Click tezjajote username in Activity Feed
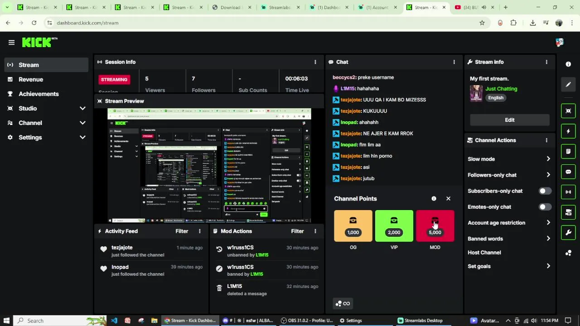 click(x=122, y=248)
